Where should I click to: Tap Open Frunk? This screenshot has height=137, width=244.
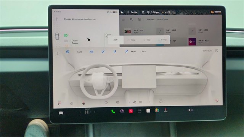coord(75,42)
